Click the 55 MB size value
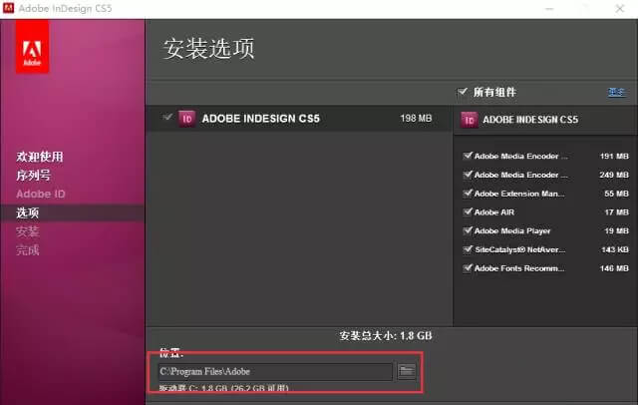Image resolution: width=638 pixels, height=405 pixels. click(x=616, y=194)
